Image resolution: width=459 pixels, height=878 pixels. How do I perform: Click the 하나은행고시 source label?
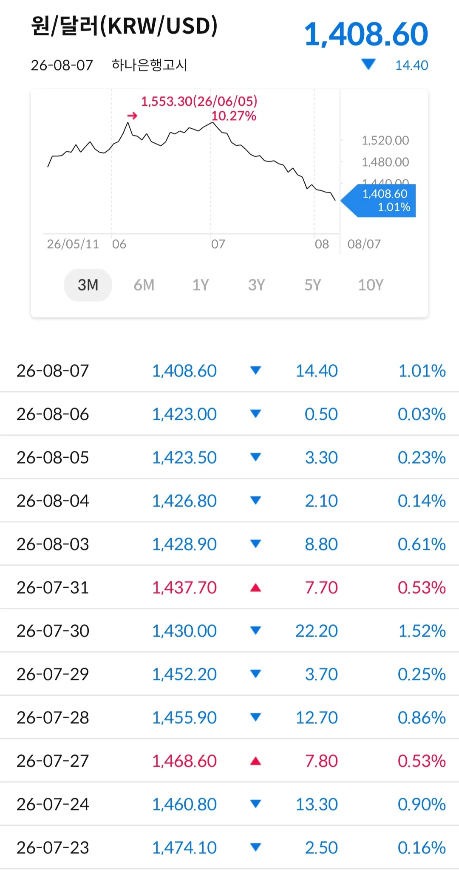tap(150, 65)
